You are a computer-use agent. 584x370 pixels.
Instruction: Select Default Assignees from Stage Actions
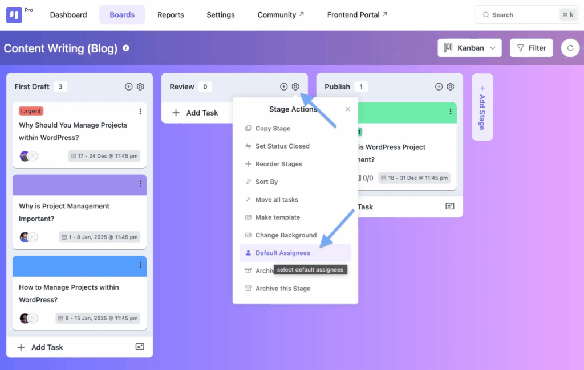coord(282,253)
